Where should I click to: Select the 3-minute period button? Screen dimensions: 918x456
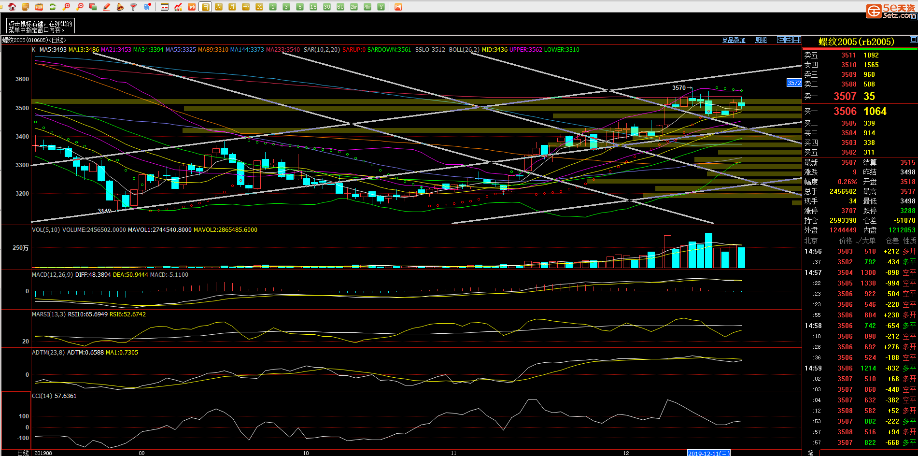(286, 7)
